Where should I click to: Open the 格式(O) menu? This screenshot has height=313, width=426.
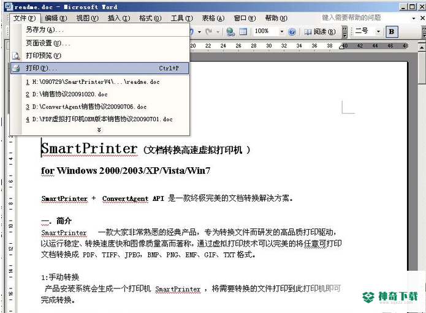[x=150, y=18]
